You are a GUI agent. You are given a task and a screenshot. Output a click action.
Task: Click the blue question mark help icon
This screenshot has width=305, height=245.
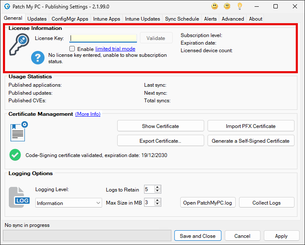(x=38, y=58)
